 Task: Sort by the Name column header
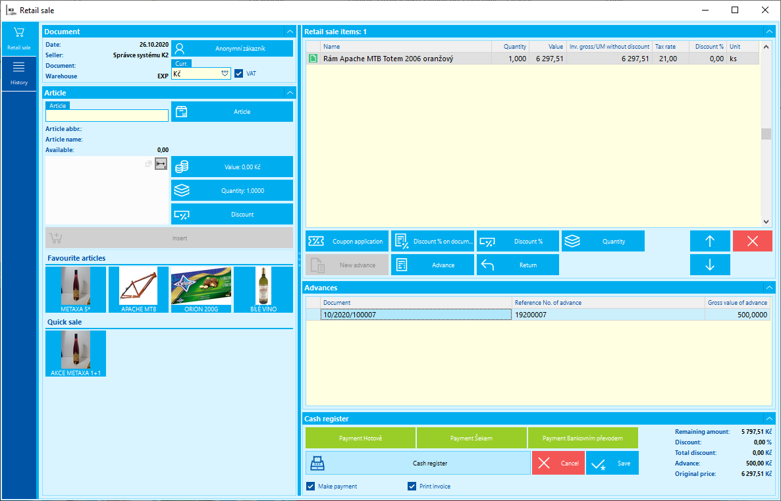pos(406,46)
